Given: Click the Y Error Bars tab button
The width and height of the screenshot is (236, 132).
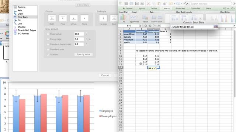Looking at the screenshot, I should pos(83,5).
